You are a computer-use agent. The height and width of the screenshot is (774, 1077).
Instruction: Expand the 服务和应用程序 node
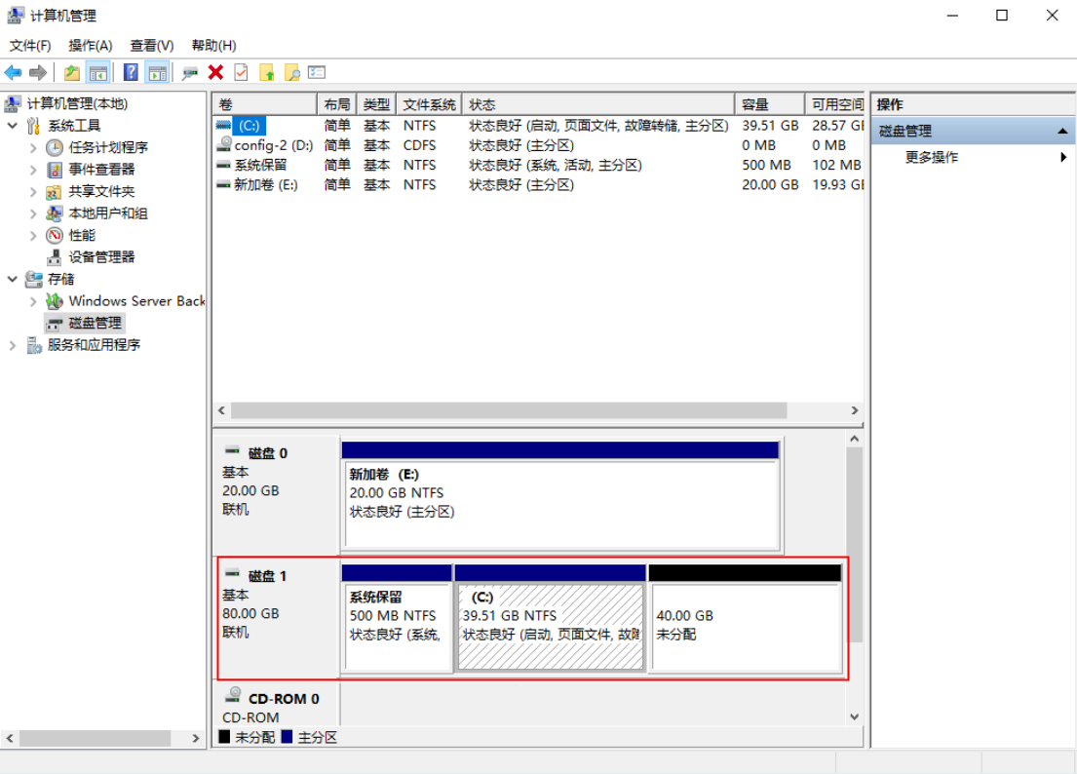[x=13, y=345]
